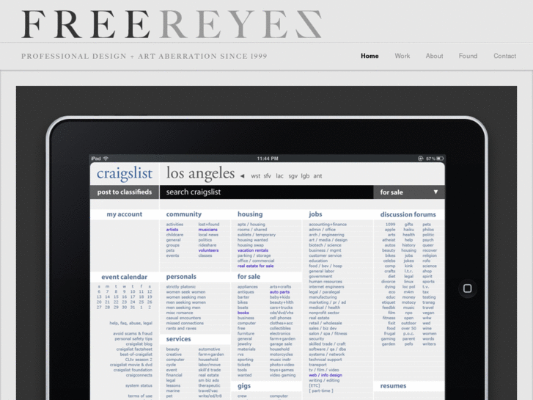Screen dimensions: 533x400
Task: Click the '[ part-time ]' jobs link
Action: (x=321, y=390)
